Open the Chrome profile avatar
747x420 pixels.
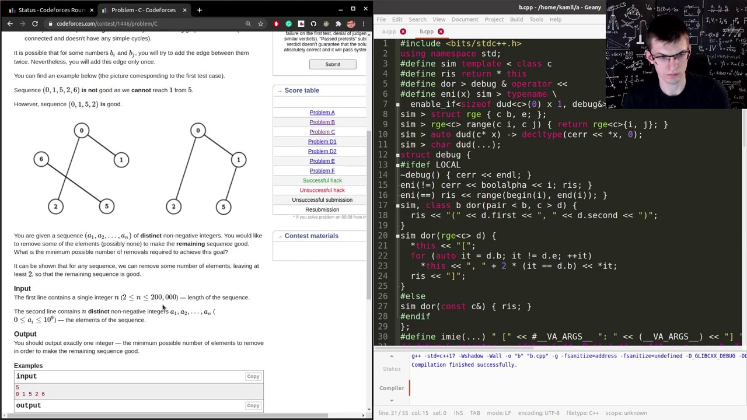tap(351, 24)
